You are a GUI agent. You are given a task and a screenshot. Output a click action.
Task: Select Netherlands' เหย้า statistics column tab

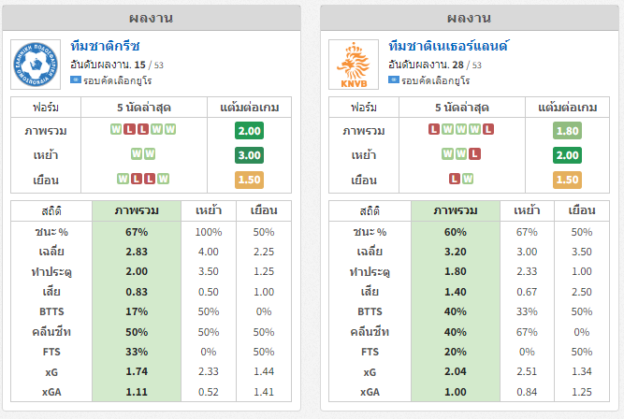tap(527, 210)
